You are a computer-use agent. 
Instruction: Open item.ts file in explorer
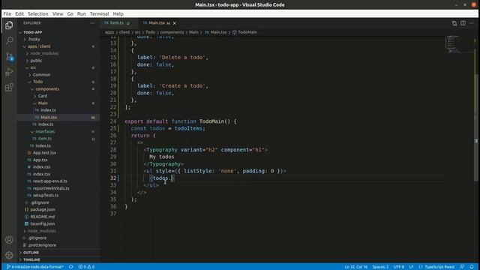pyautogui.click(x=58, y=139)
